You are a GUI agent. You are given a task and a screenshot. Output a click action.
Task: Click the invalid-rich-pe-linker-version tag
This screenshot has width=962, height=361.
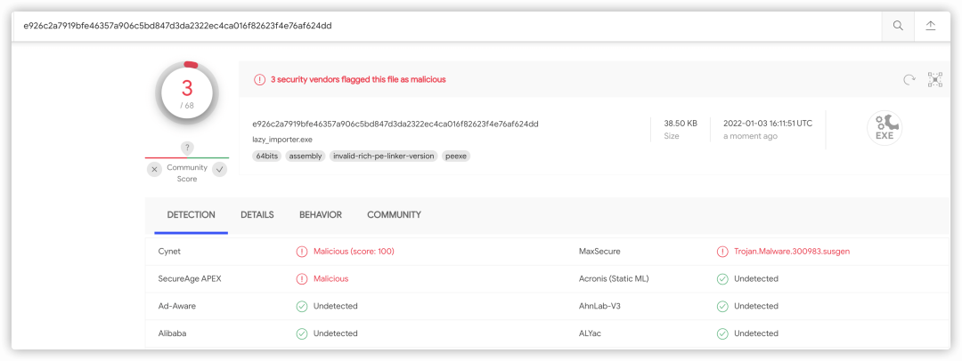click(383, 156)
